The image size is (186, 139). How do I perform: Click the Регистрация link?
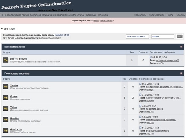pos(106,21)
